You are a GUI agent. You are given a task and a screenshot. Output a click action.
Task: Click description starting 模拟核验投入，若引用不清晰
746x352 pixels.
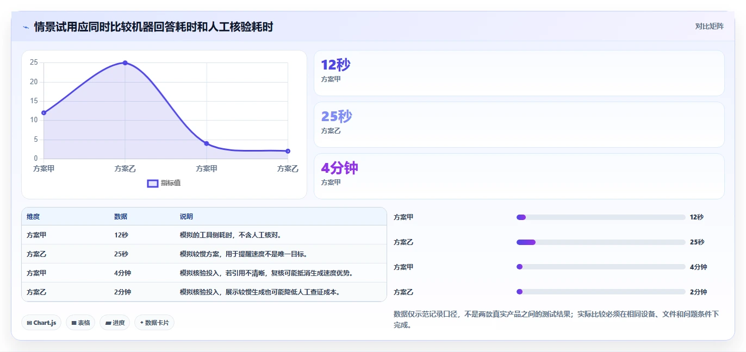point(267,273)
